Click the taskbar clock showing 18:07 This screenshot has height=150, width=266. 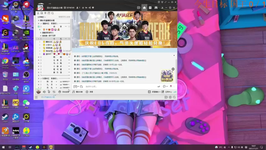click(x=253, y=147)
